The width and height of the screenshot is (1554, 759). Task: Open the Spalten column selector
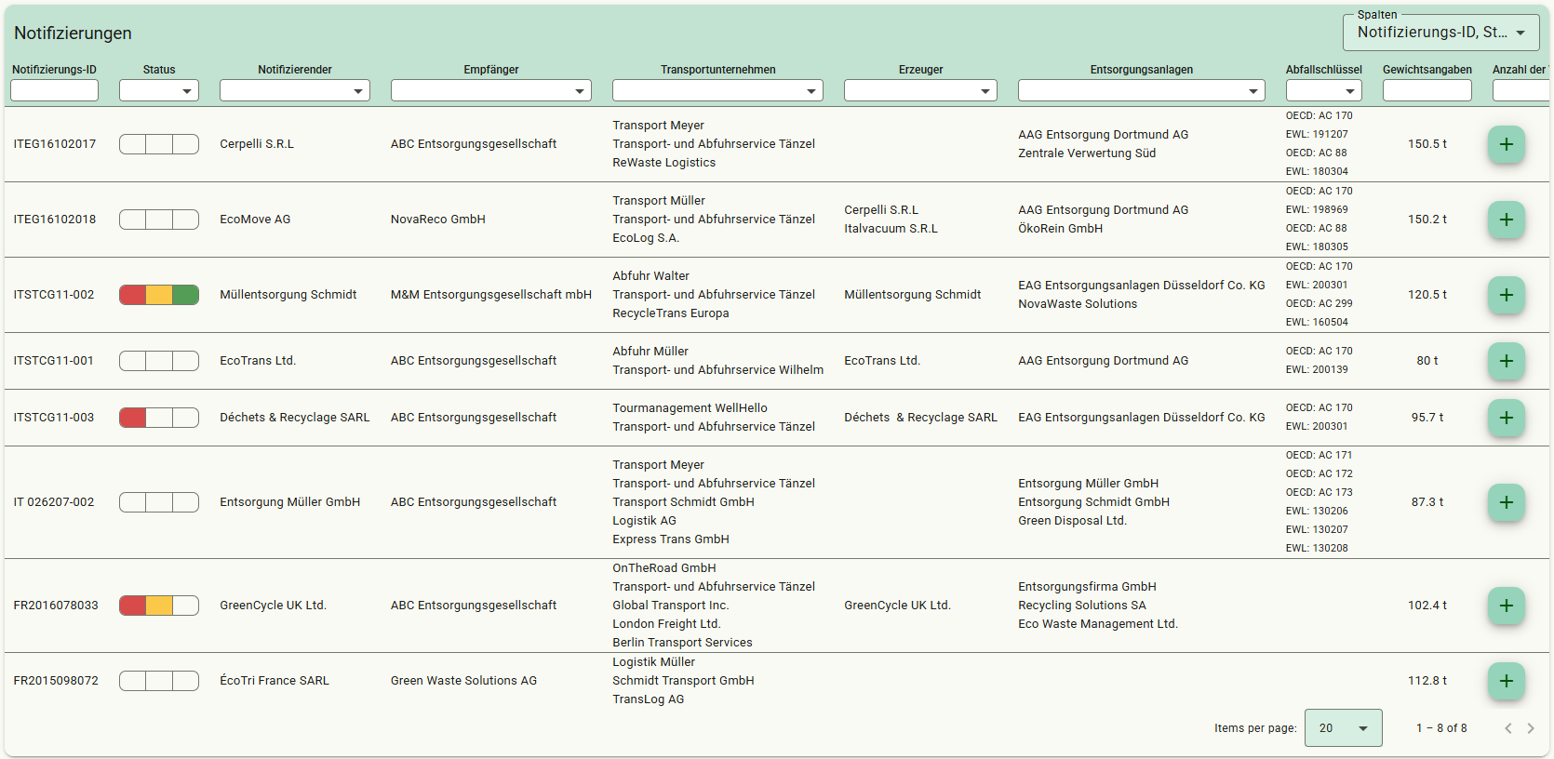coord(1440,33)
